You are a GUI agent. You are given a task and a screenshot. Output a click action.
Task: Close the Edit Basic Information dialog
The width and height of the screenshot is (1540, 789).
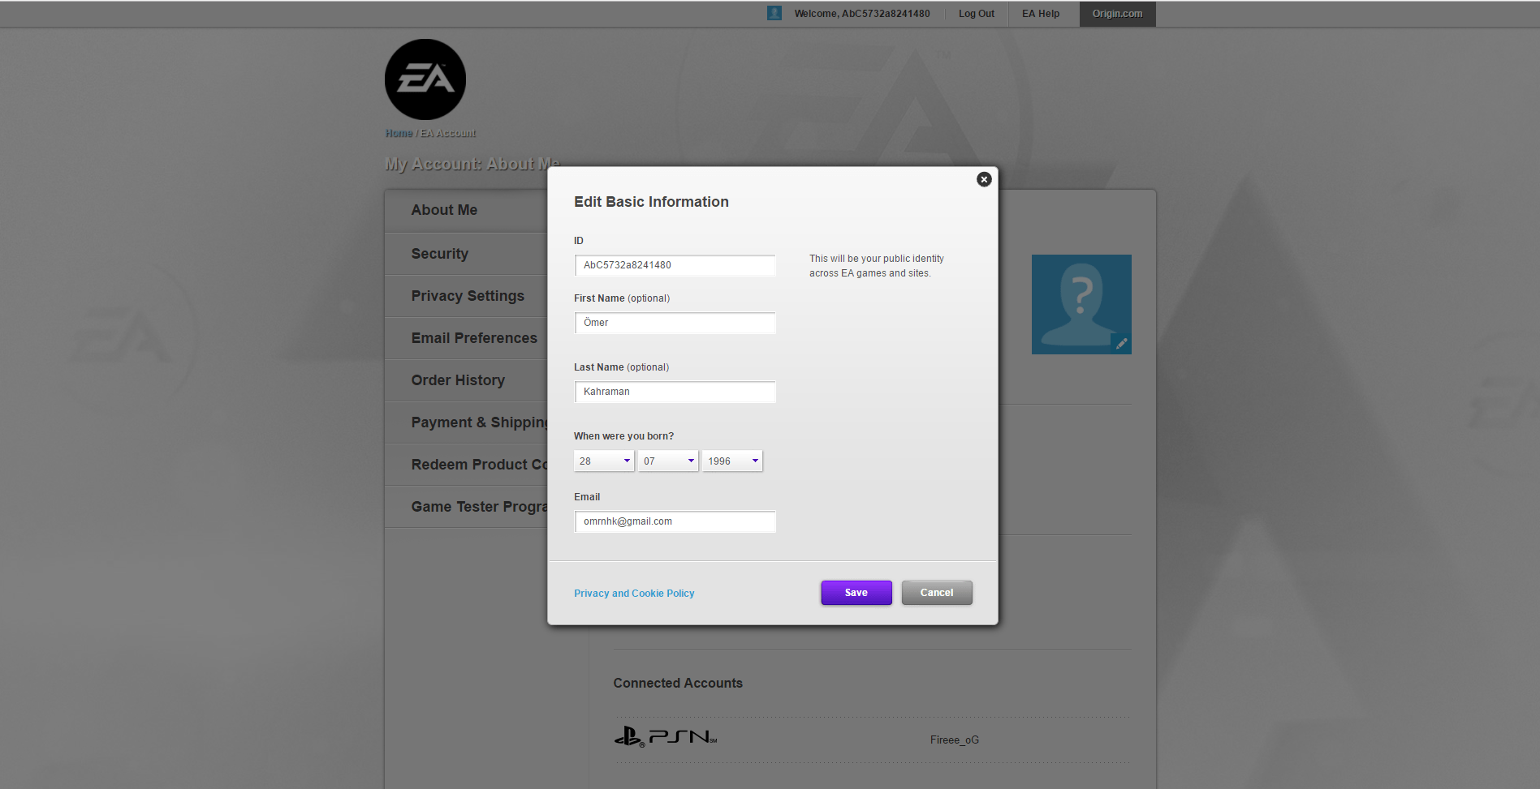click(x=984, y=179)
